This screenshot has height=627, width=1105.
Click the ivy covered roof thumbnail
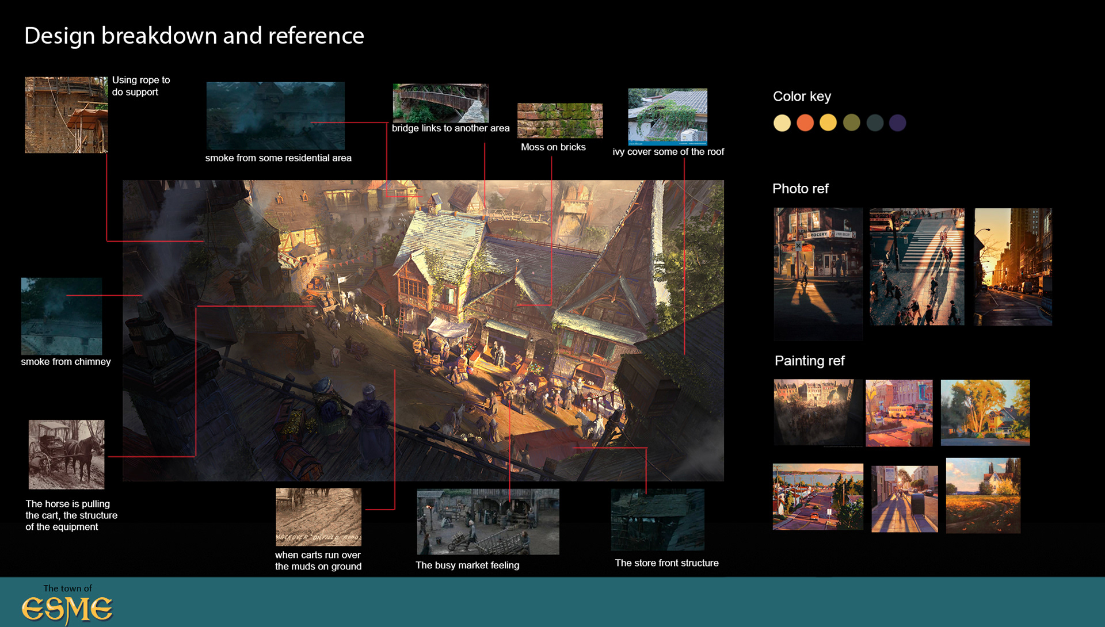pos(667,116)
